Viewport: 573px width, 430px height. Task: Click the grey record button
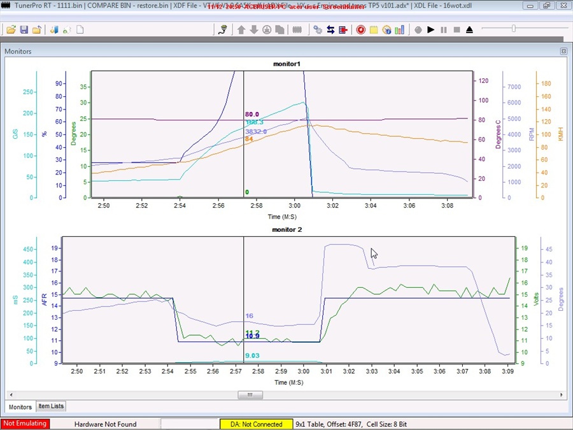(x=418, y=30)
